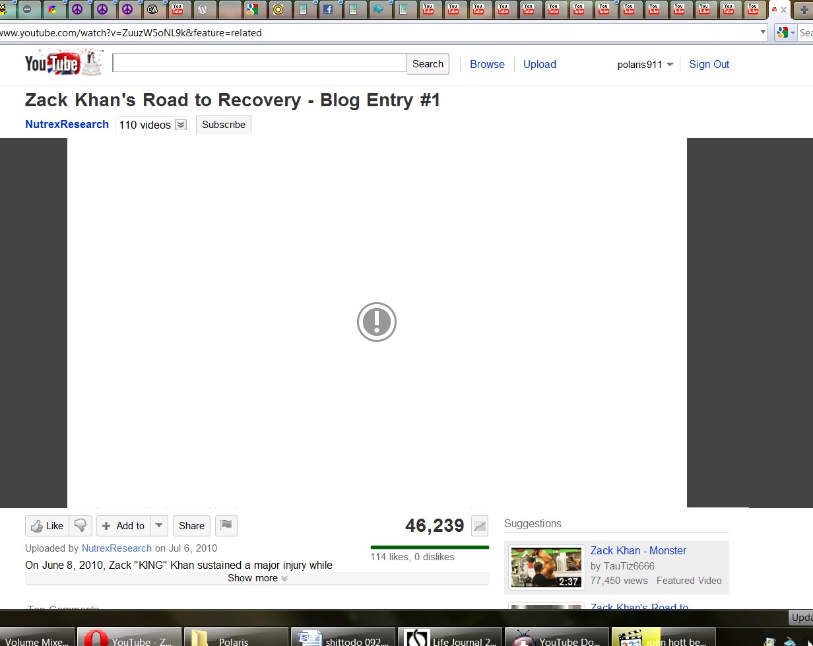Open Opera YouTube taskbar button
The width and height of the screenshot is (813, 646).
pyautogui.click(x=129, y=638)
